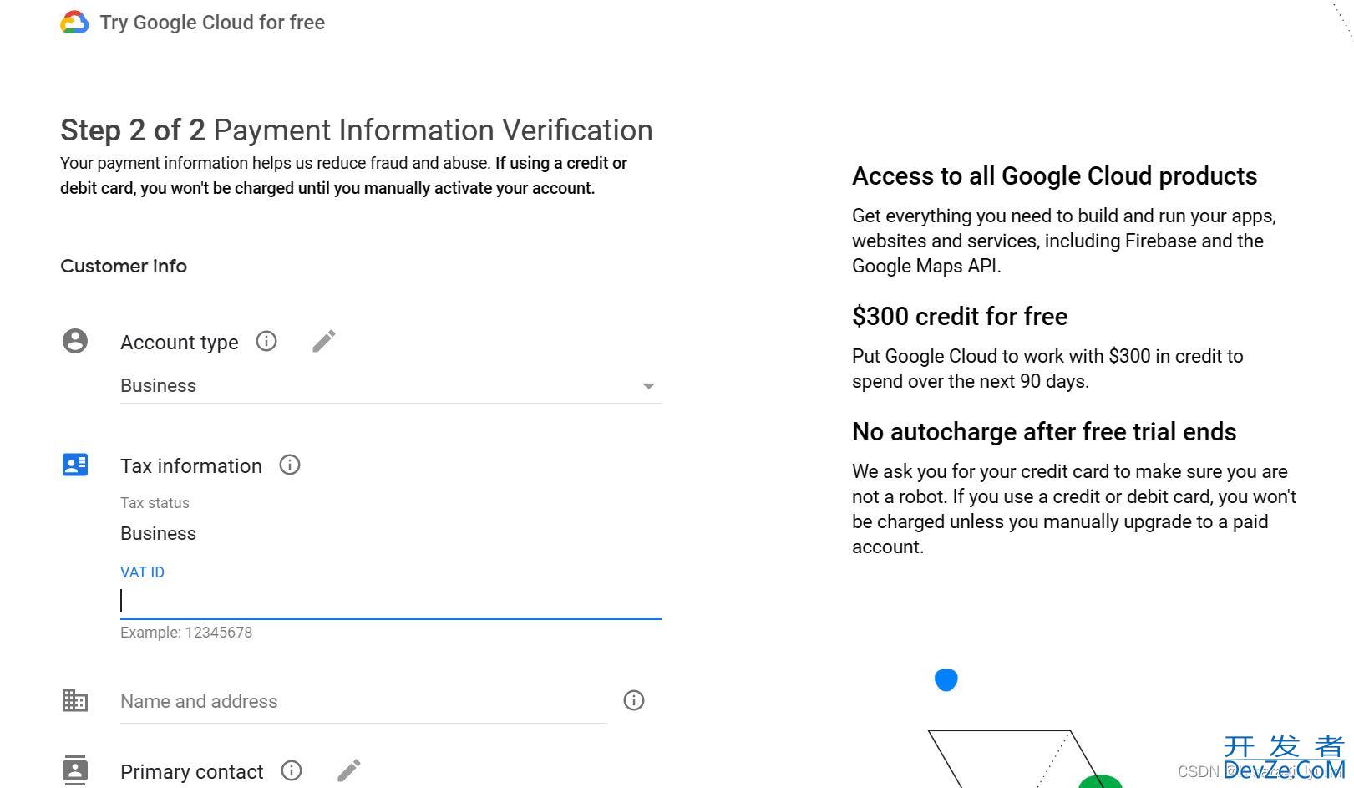The height and width of the screenshot is (788, 1354).
Task: Expand the Account type dropdown arrow
Action: [648, 386]
